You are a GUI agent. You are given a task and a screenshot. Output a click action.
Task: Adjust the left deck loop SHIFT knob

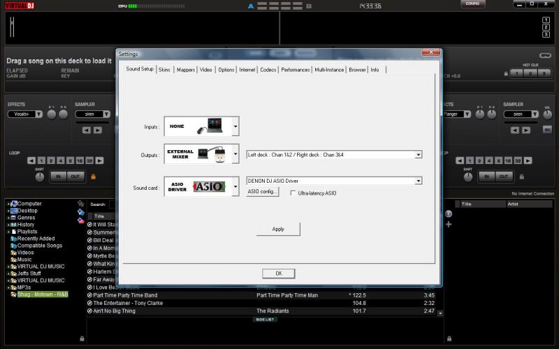point(40,177)
